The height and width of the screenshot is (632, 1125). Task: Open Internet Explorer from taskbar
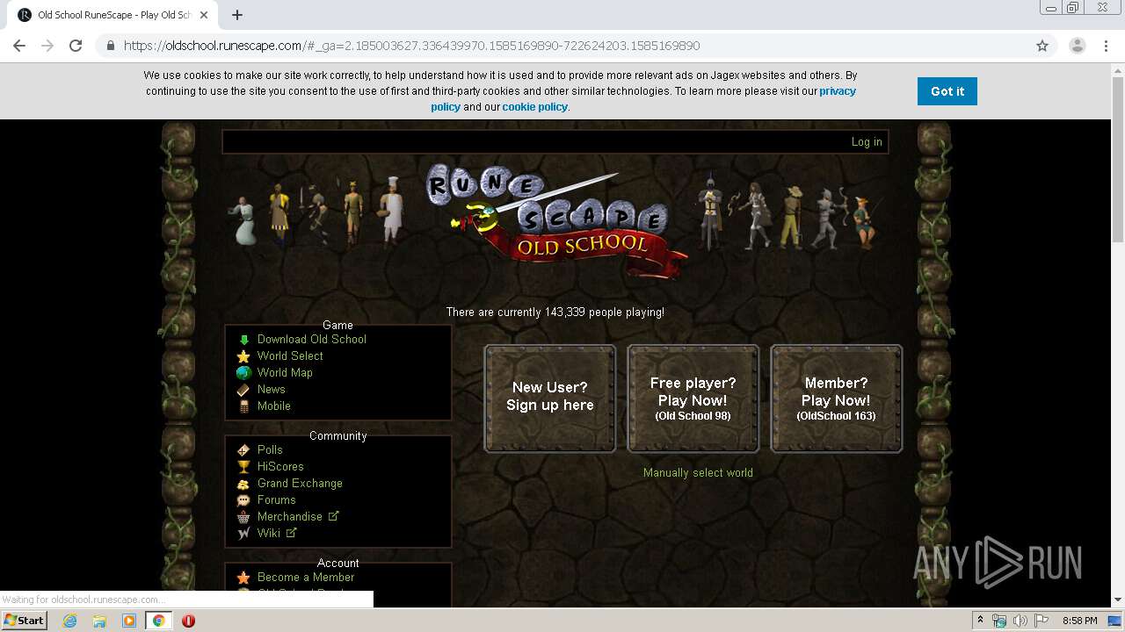[x=69, y=621]
